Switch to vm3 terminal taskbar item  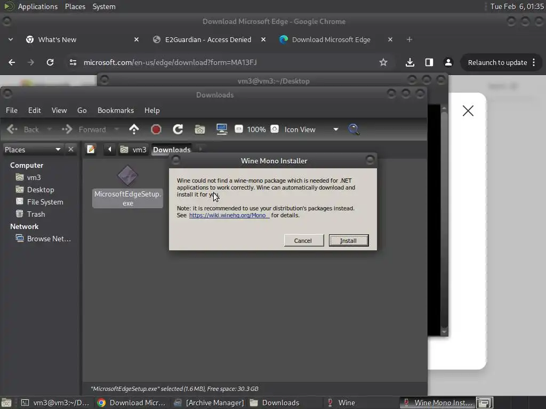(x=55, y=403)
